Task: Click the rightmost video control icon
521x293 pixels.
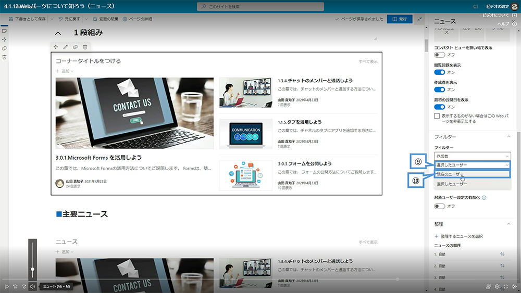Action: [x=514, y=286]
